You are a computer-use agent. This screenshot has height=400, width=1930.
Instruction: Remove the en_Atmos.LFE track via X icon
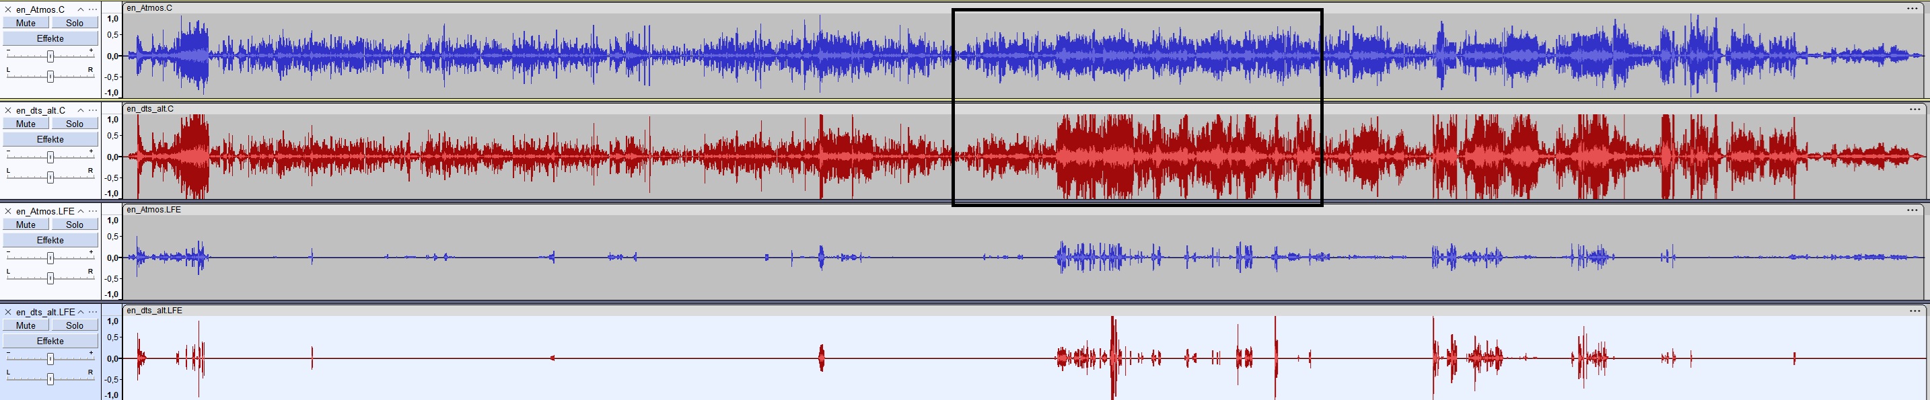click(x=8, y=211)
